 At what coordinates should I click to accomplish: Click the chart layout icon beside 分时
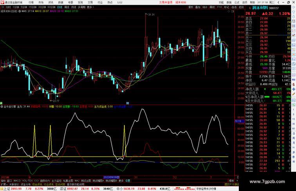click(x=2, y=7)
